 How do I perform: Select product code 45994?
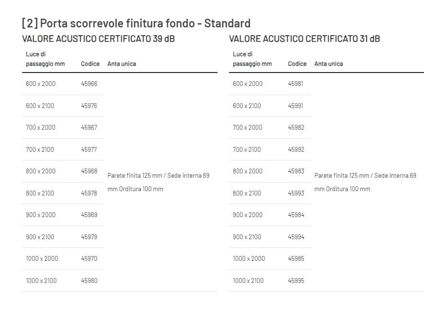click(296, 237)
